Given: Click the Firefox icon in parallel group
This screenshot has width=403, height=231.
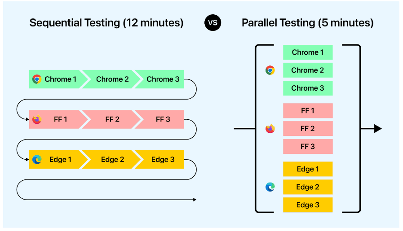Looking at the screenshot, I should point(270,129).
